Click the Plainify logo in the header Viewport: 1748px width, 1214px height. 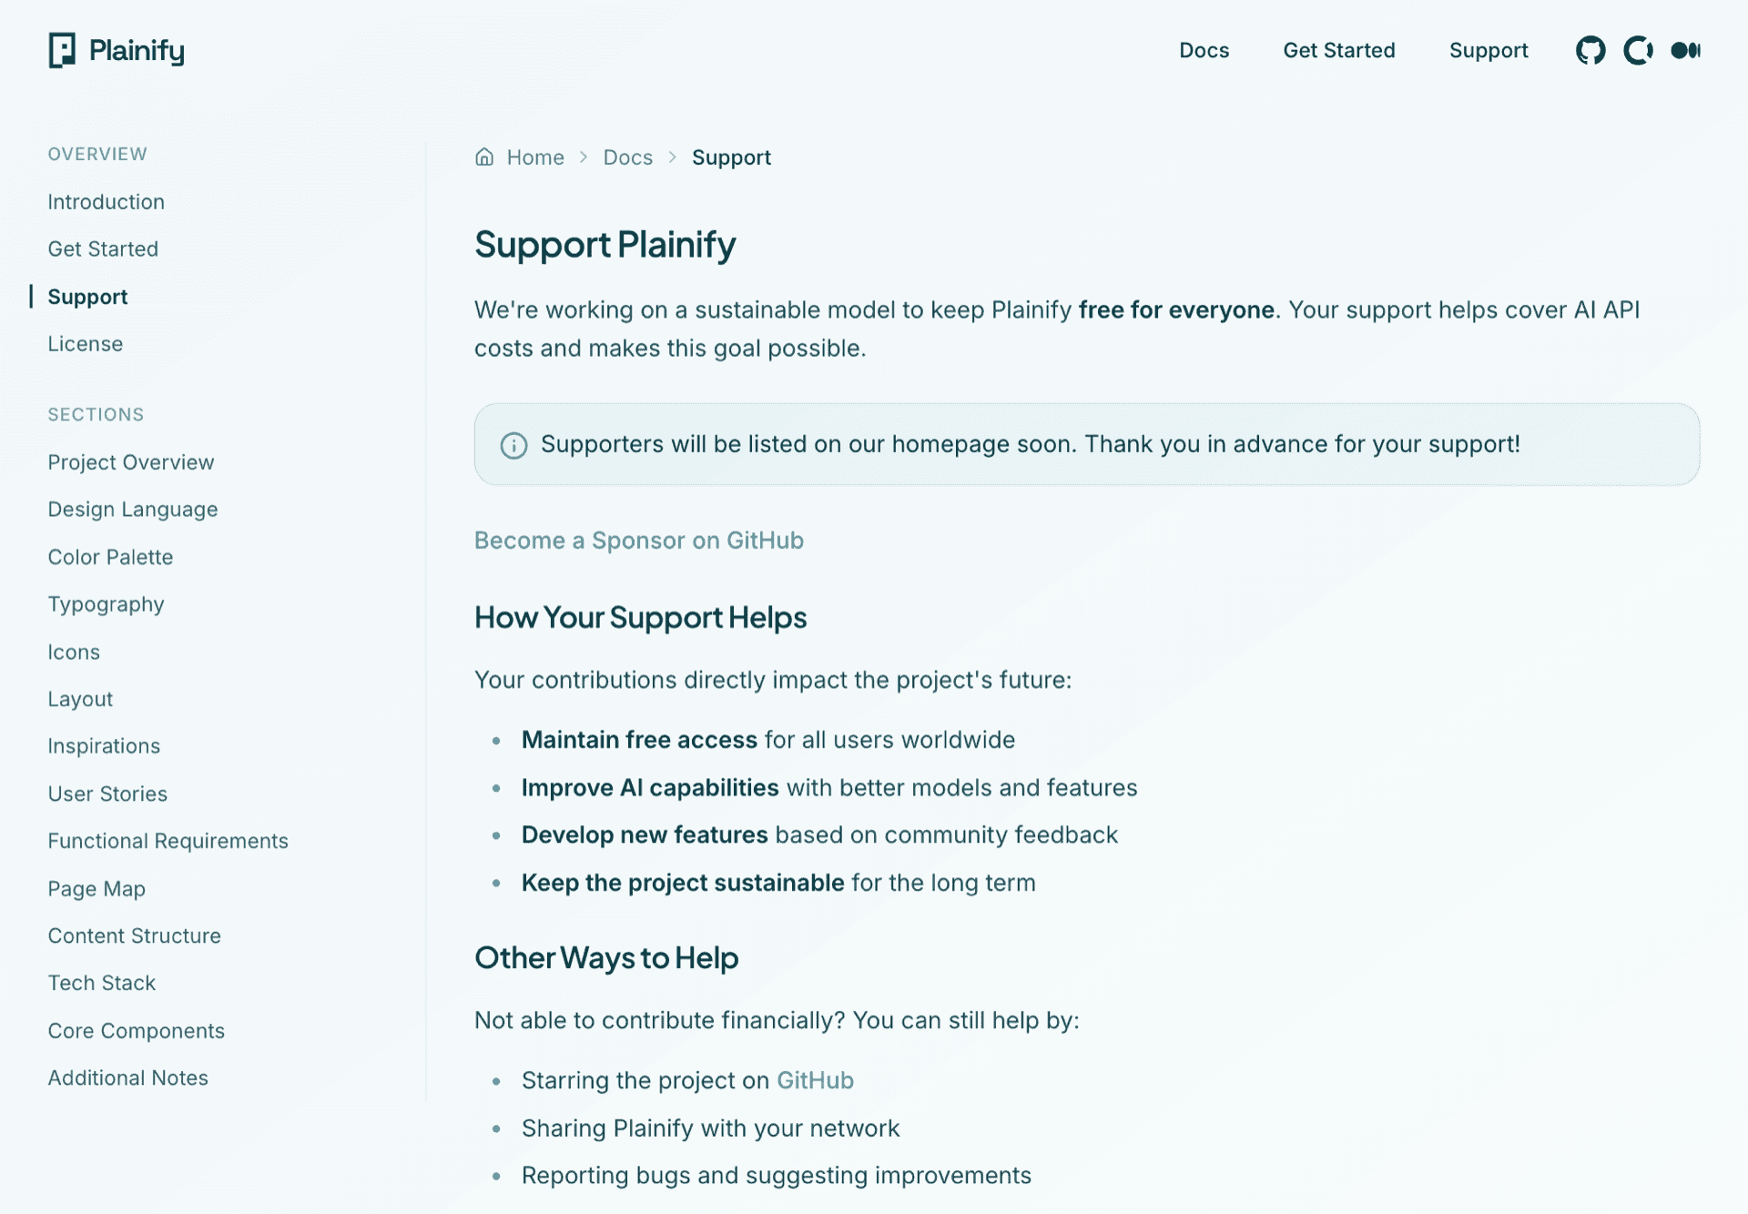click(116, 51)
